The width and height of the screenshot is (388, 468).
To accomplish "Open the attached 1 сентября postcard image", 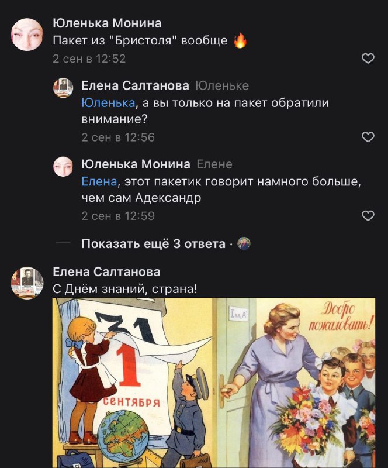I will (214, 383).
